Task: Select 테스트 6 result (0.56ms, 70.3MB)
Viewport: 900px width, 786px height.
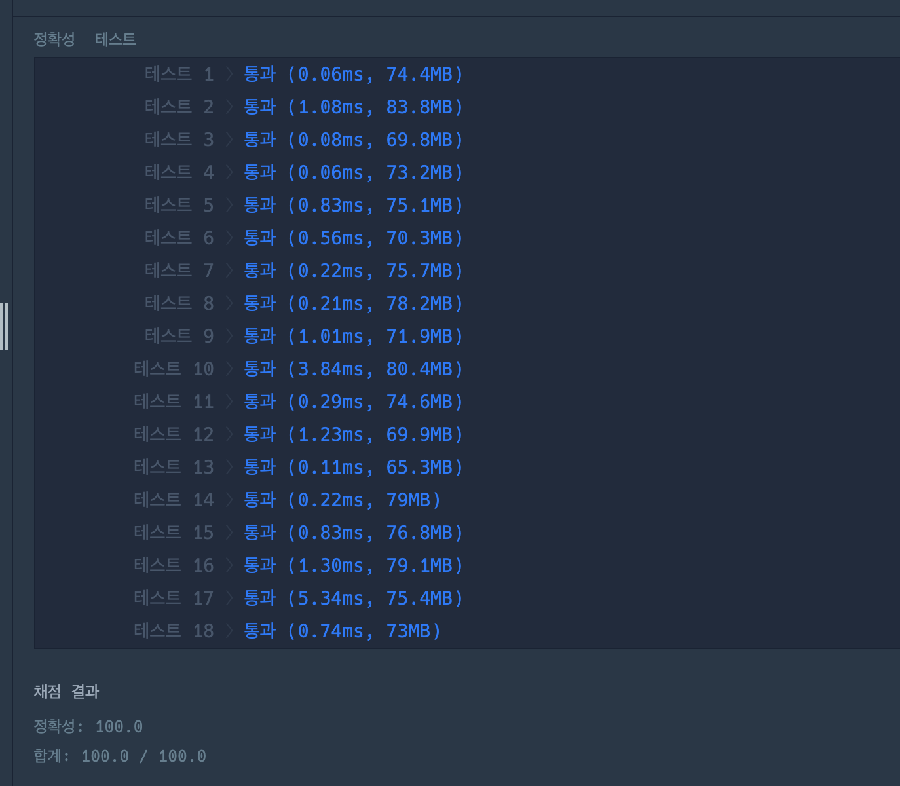Action: (354, 238)
